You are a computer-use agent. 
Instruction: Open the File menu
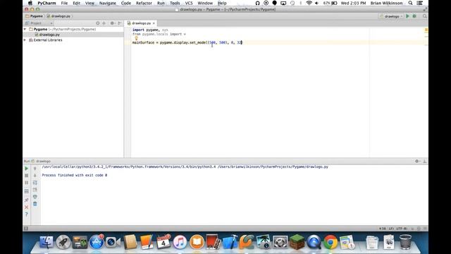click(64, 3)
